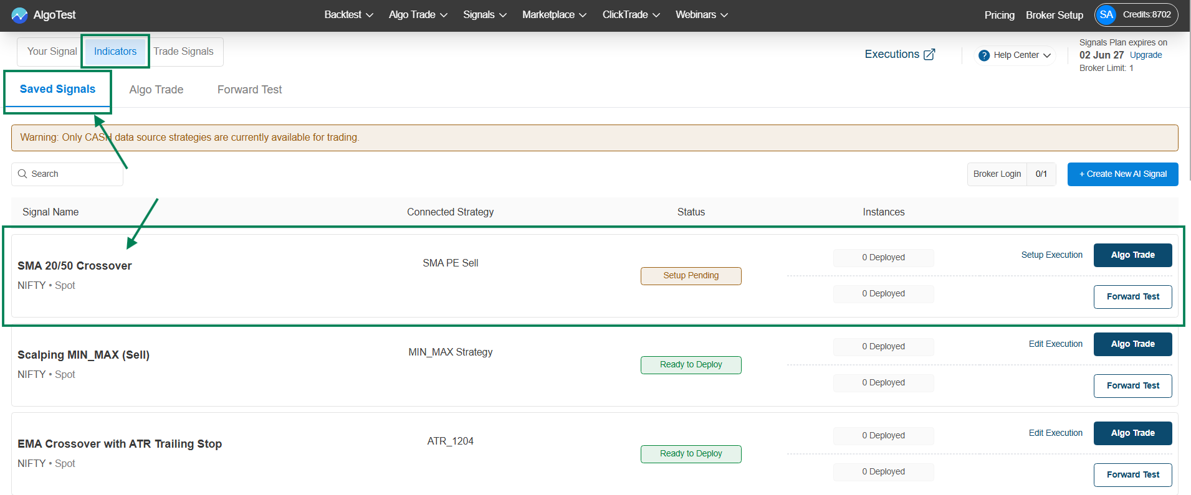Switch to the Forward Test tab
Image resolution: width=1191 pixels, height=495 pixels.
click(249, 90)
